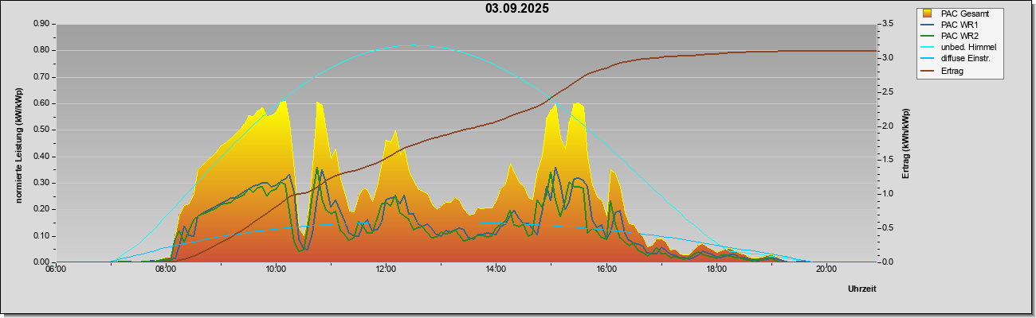Click the 0.50 gridline label on left axis
Screen dimensions: 1036x318
(42, 130)
